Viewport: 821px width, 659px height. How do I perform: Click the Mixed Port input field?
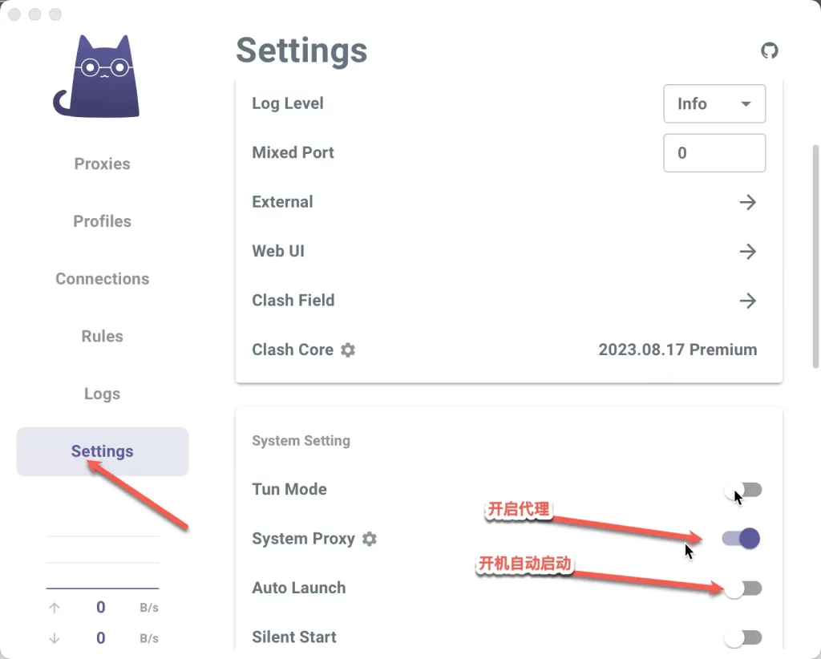tap(714, 153)
